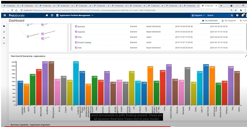This screenshot has height=127, width=247.
Task: Open the folder icon in left sidebar
Action: pyautogui.click(x=4, y=26)
